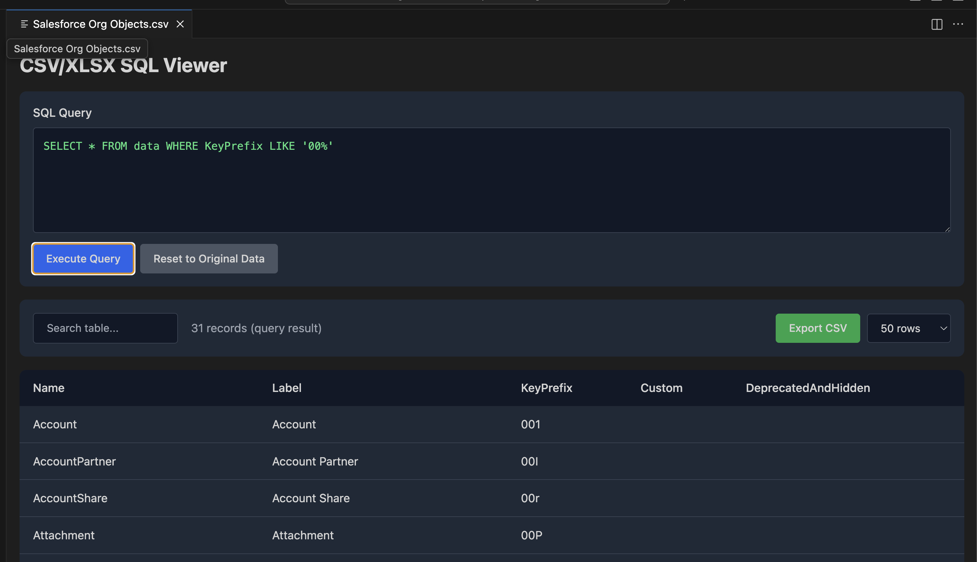Image resolution: width=977 pixels, height=562 pixels.
Task: Click the Label column header
Action: 287,388
